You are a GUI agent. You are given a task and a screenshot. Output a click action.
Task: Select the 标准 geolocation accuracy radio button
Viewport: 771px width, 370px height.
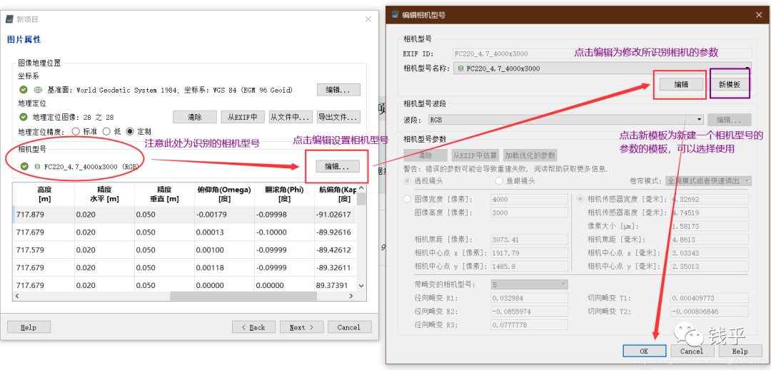(x=76, y=131)
